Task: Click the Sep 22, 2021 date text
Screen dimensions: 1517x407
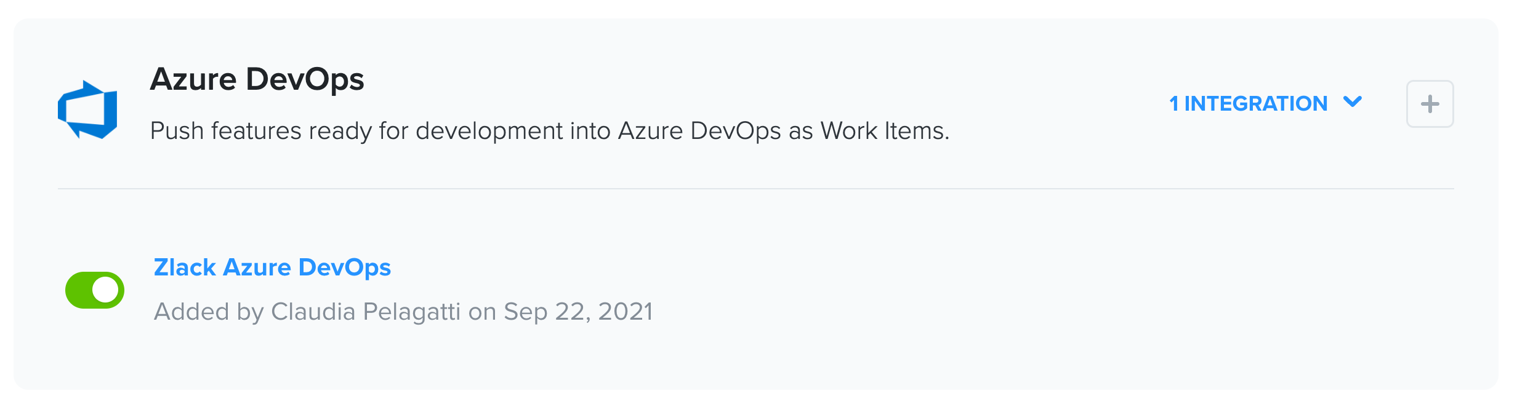Action: point(579,312)
